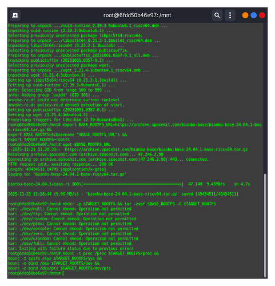275x286 pixels.
Task: Click the terminal scrollbar thumb
Action: click(265, 225)
